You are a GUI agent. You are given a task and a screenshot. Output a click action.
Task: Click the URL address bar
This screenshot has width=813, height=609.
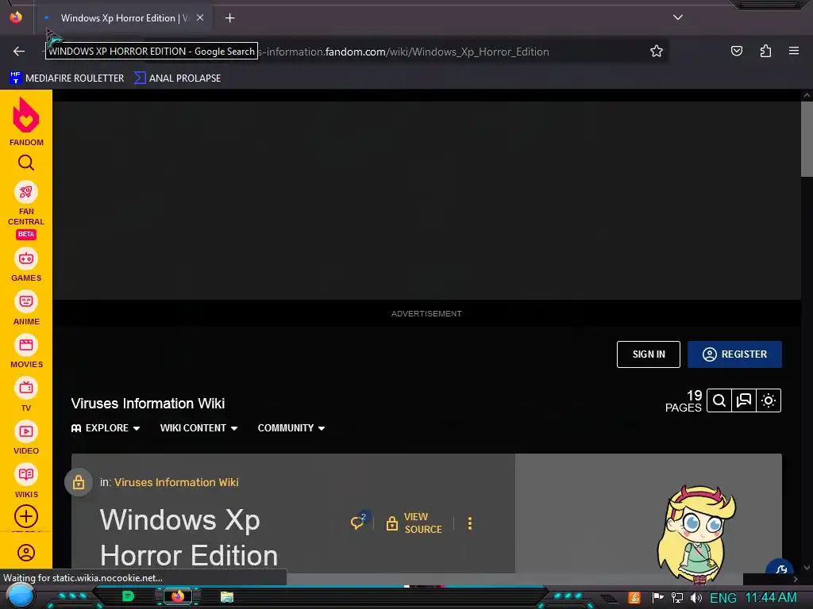[x=404, y=52]
